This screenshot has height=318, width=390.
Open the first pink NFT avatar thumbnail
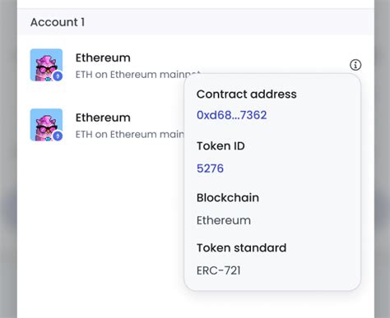tap(46, 65)
